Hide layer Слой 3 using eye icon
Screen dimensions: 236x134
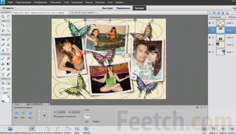[x=210, y=37]
